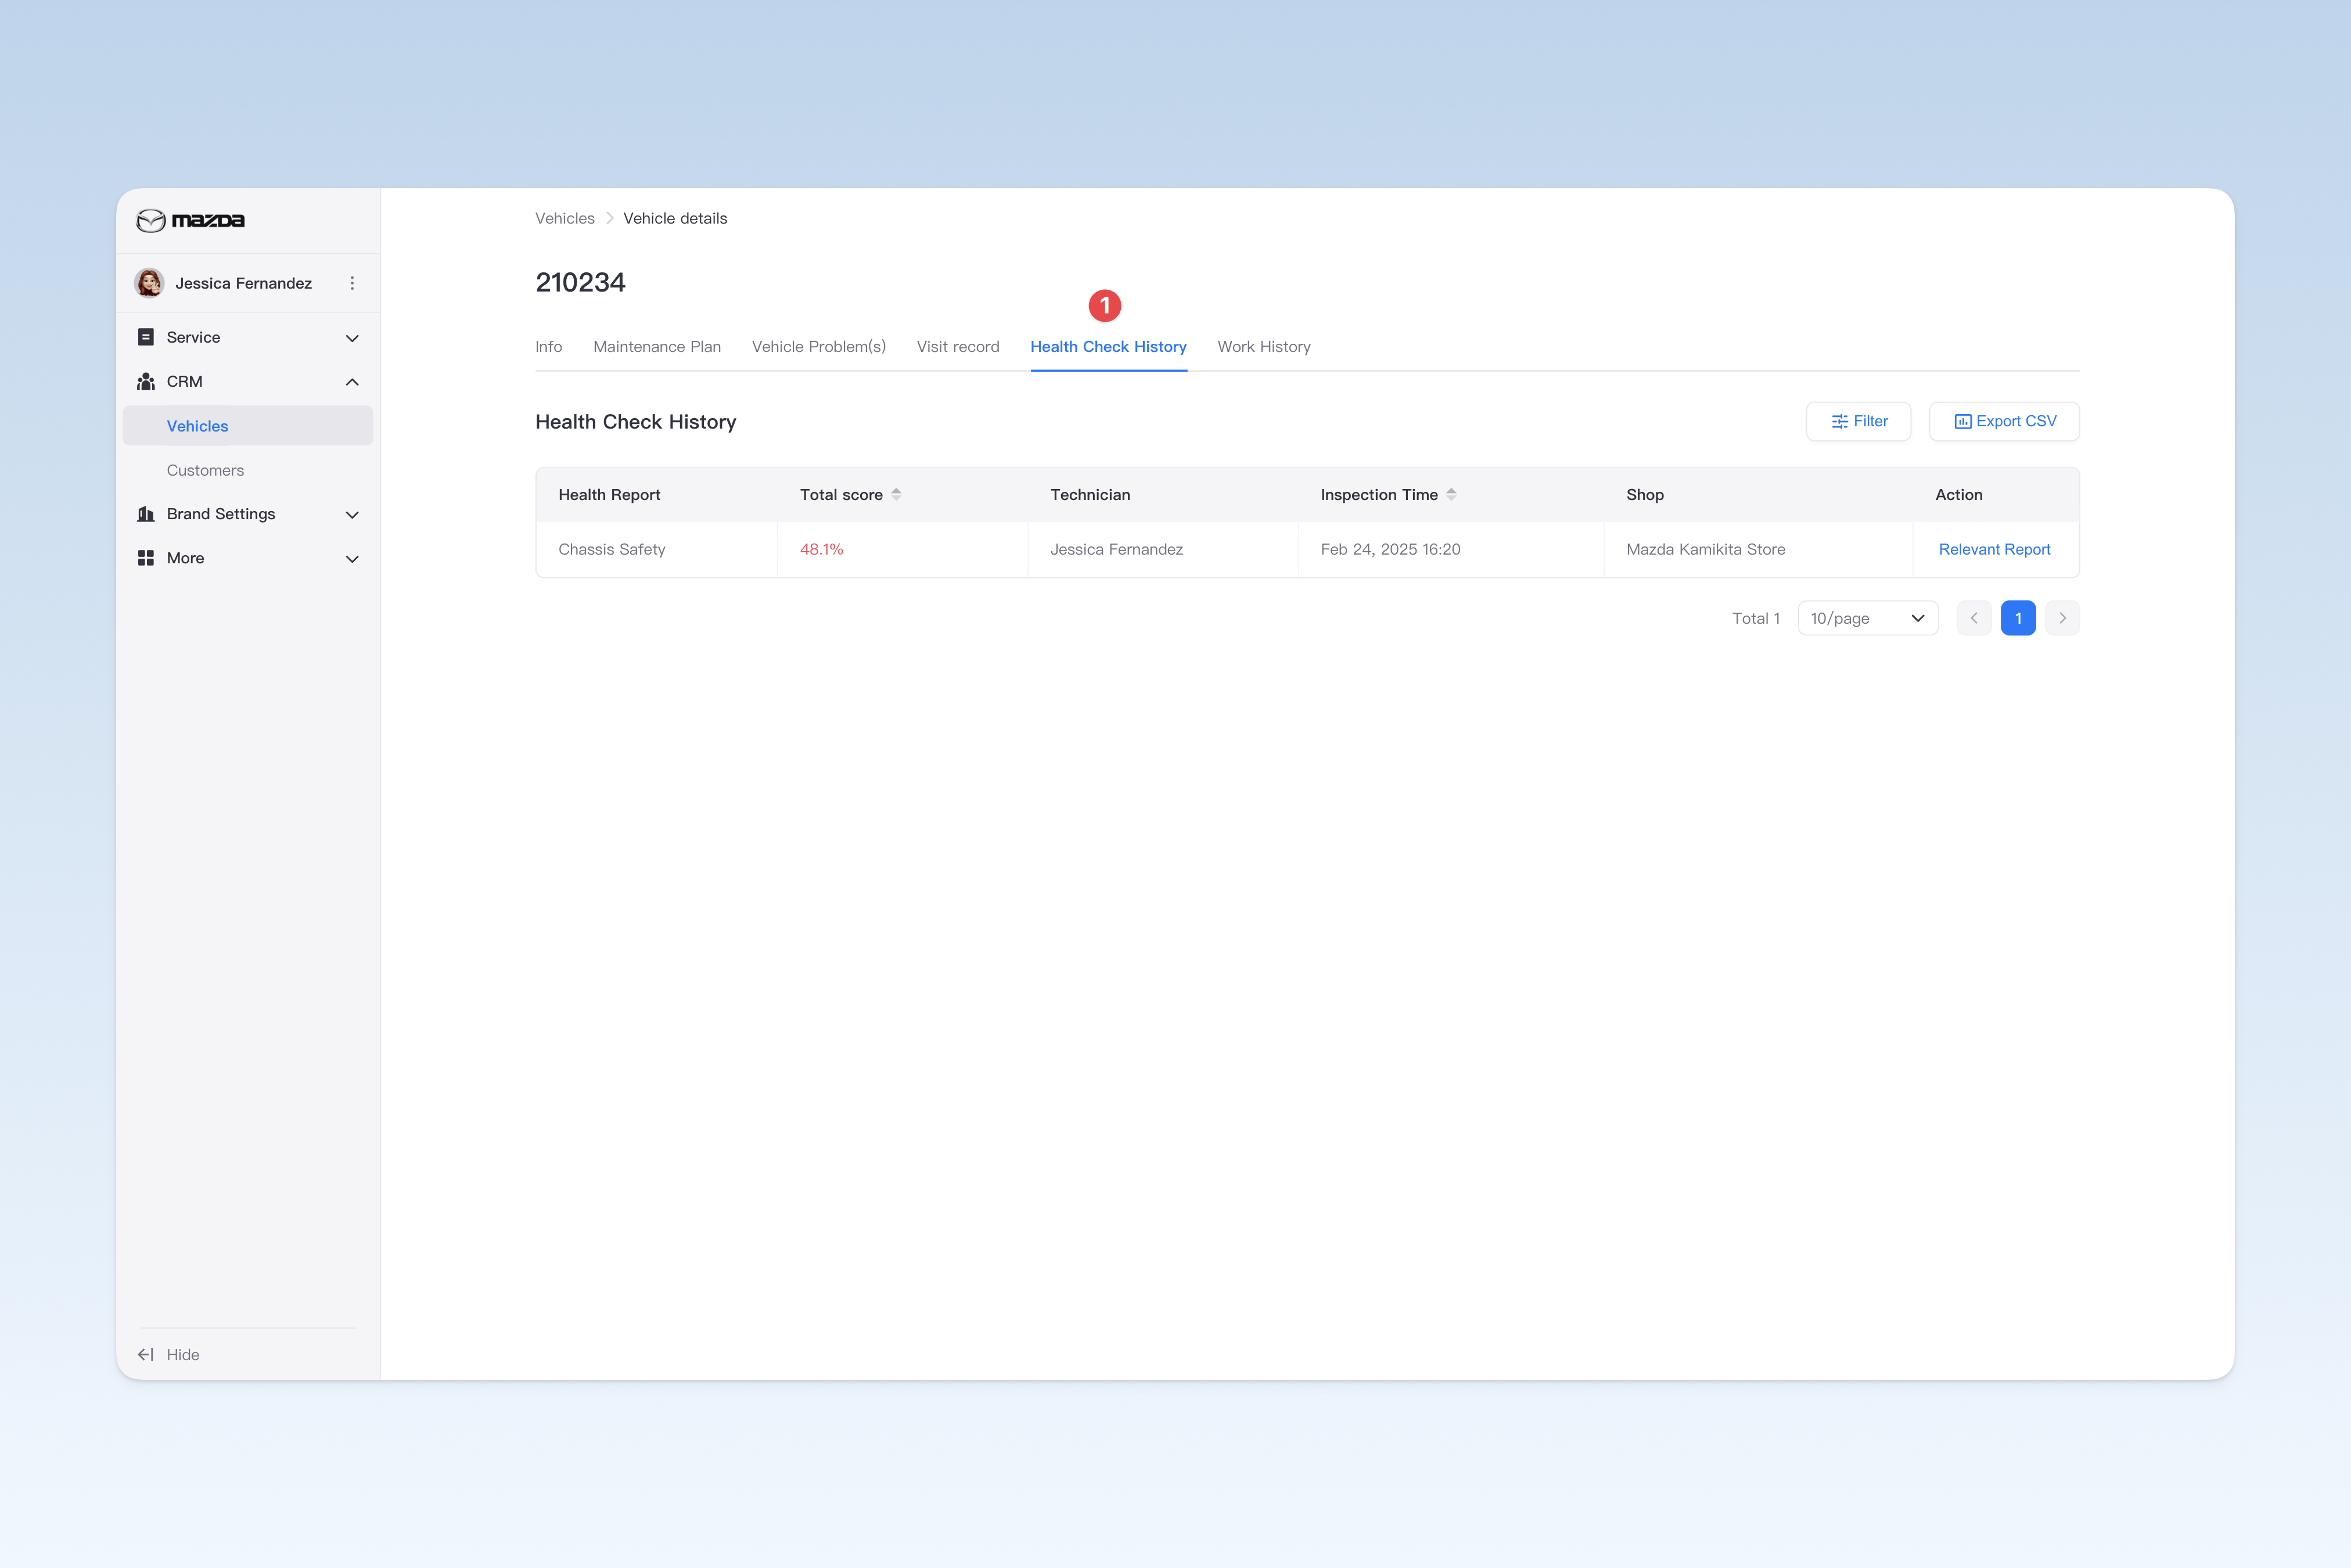Viewport: 2351px width, 1568px height.
Task: Open the Visit record tab
Action: pyautogui.click(x=958, y=346)
